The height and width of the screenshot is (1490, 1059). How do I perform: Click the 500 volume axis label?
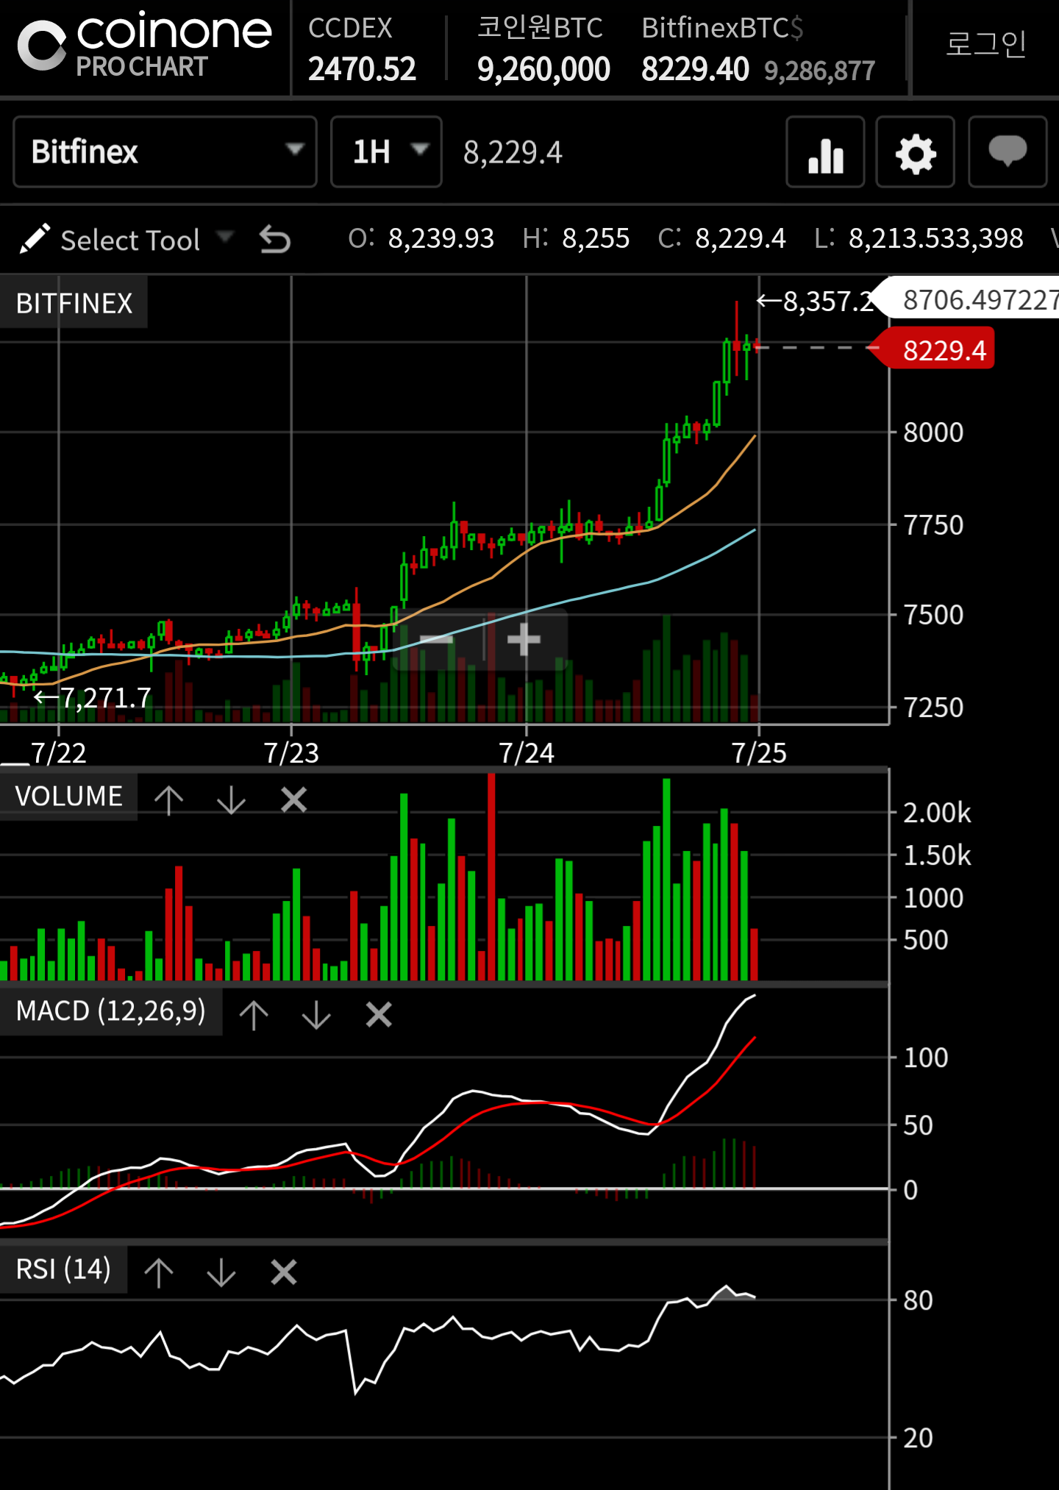[x=926, y=940]
